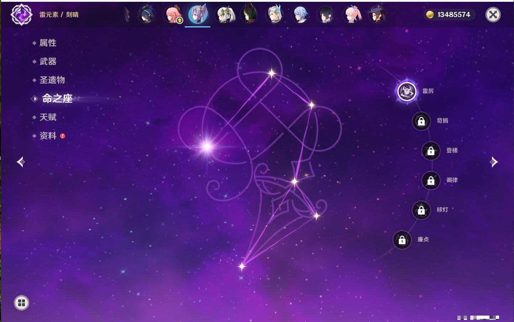Select the activated 雷厉 constellation node
Image resolution: width=514 pixels, height=322 pixels.
pos(407,91)
